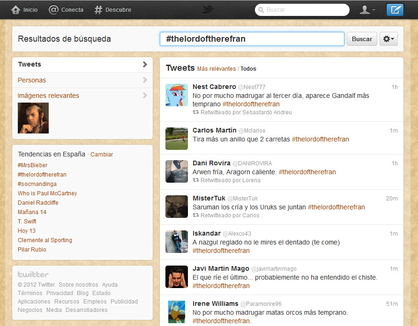The image size is (418, 326).
Task: Open the Hoy 13 trend
Action: tap(27, 231)
